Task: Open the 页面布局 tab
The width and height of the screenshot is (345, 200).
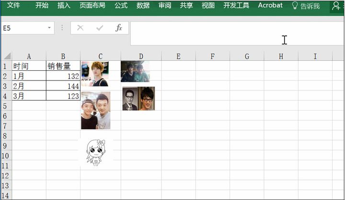Action: 92,6
